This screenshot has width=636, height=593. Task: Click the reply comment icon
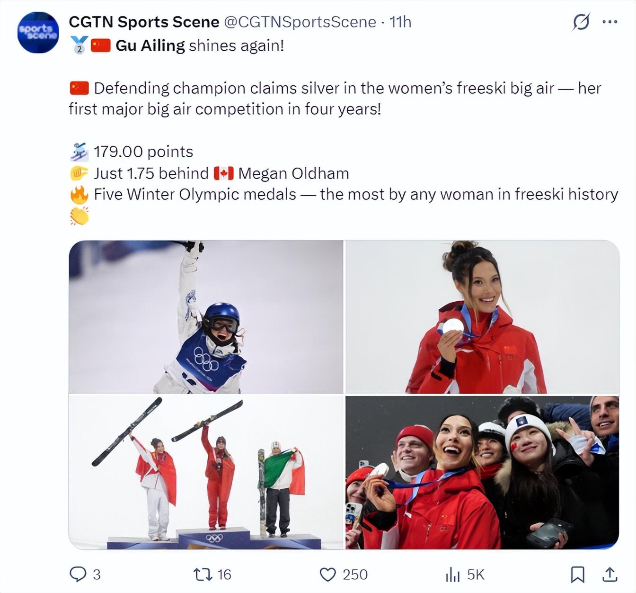[x=78, y=574]
